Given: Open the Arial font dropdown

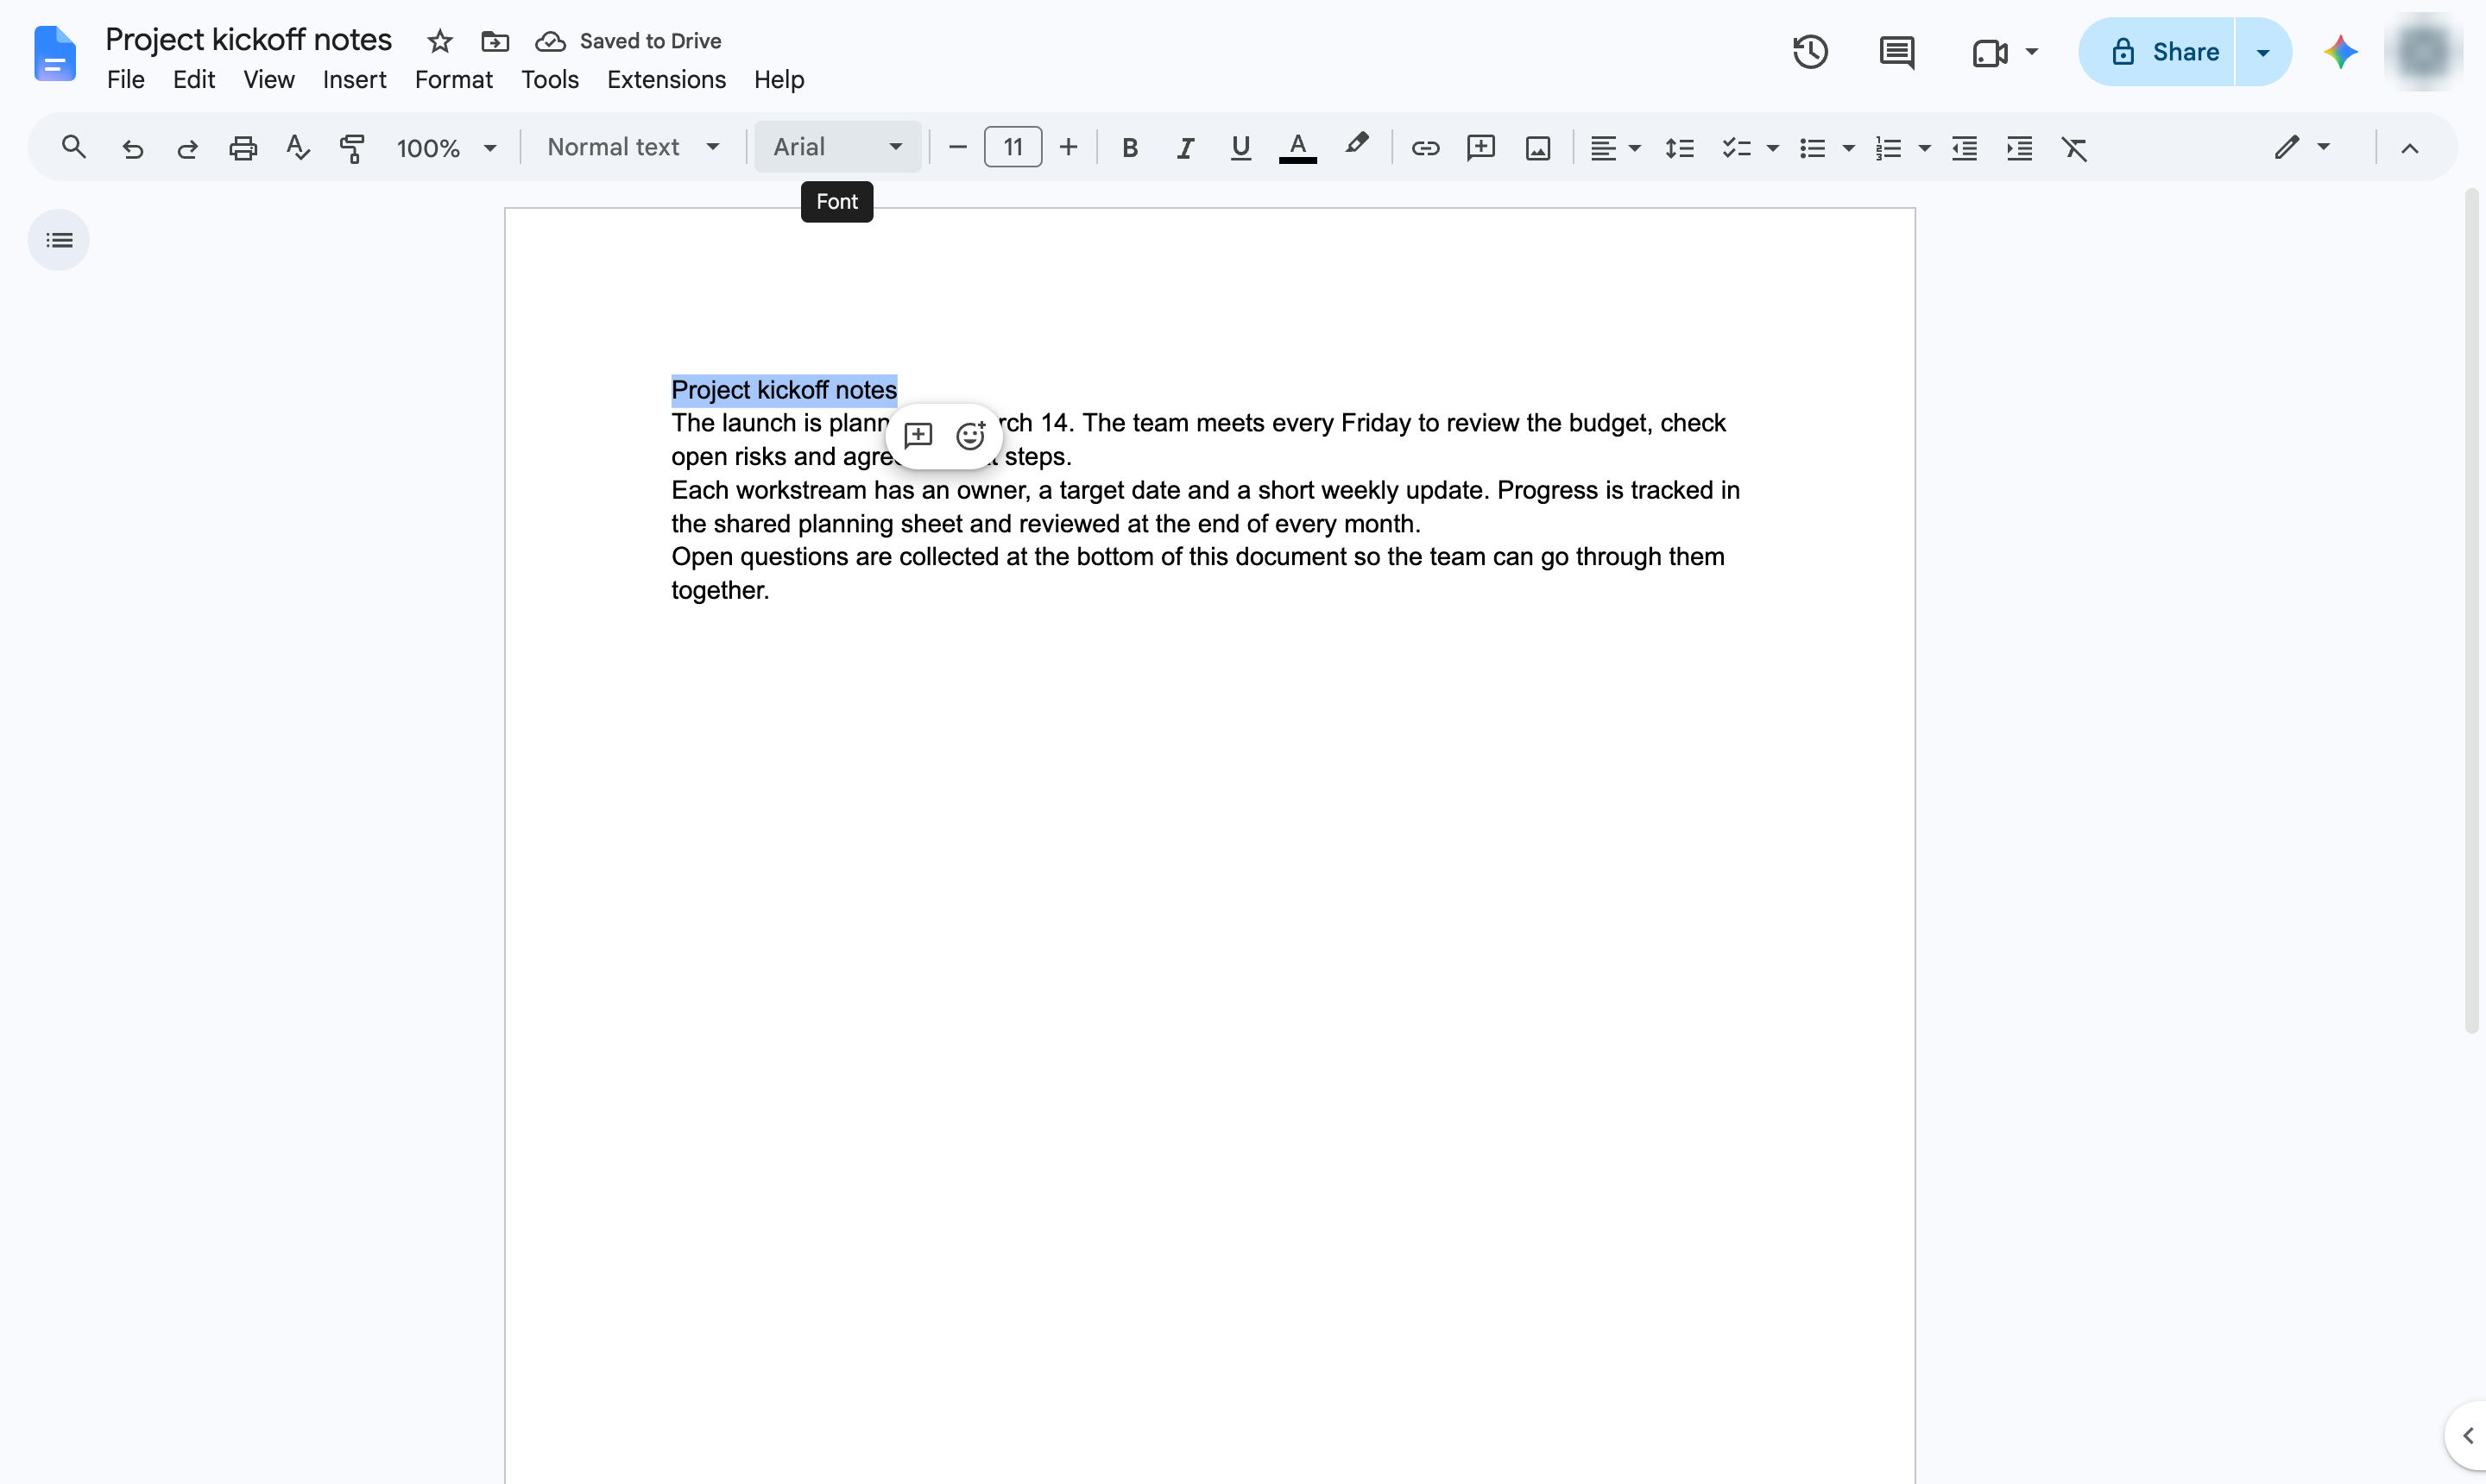Looking at the screenshot, I should (837, 147).
